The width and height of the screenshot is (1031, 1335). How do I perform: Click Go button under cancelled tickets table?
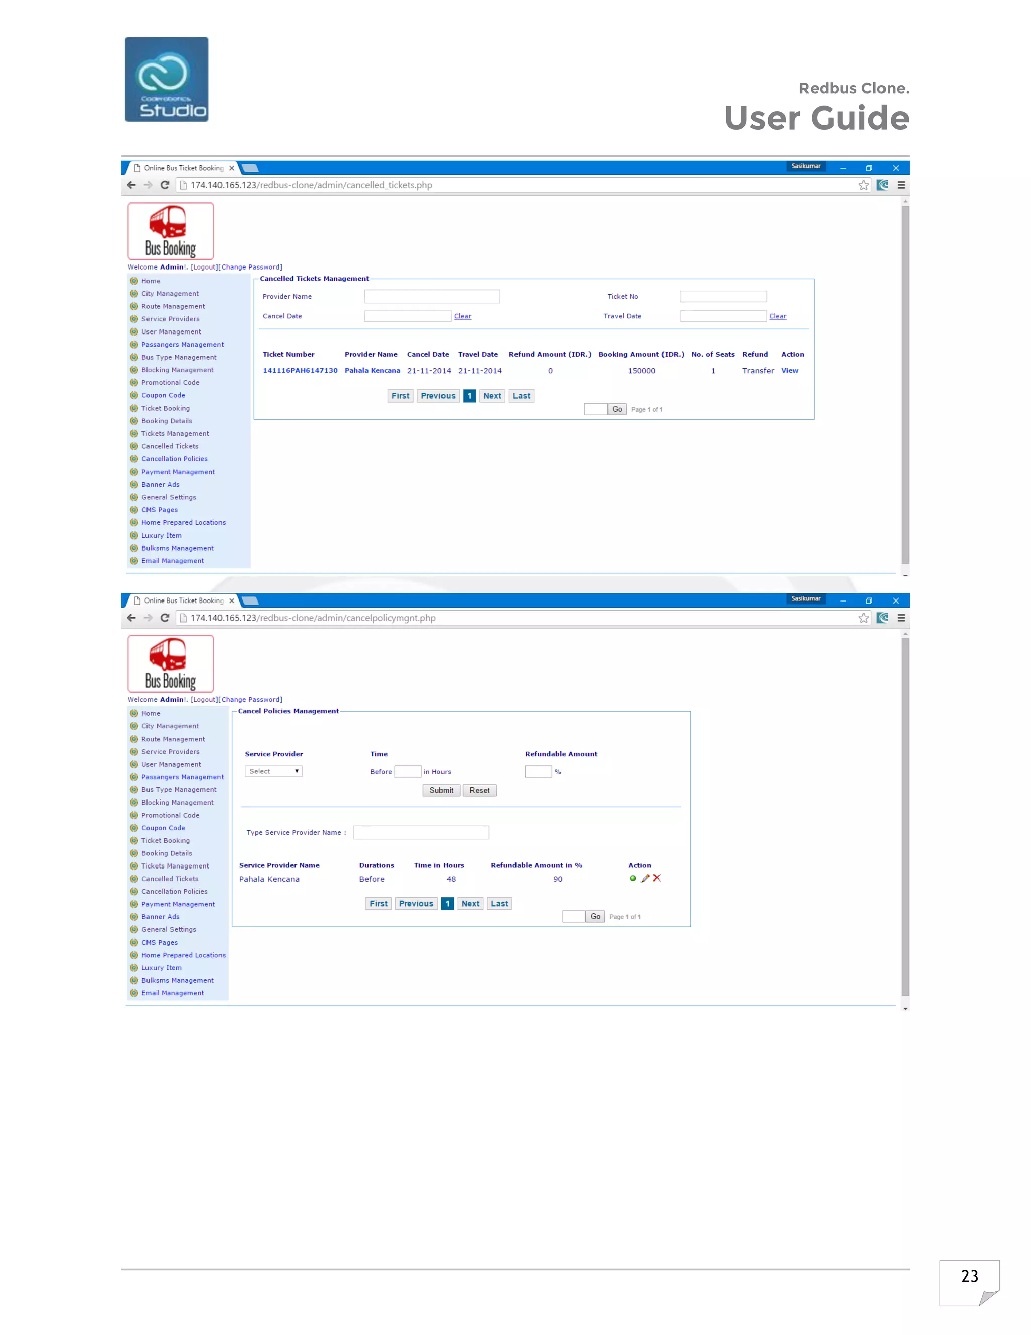point(617,410)
